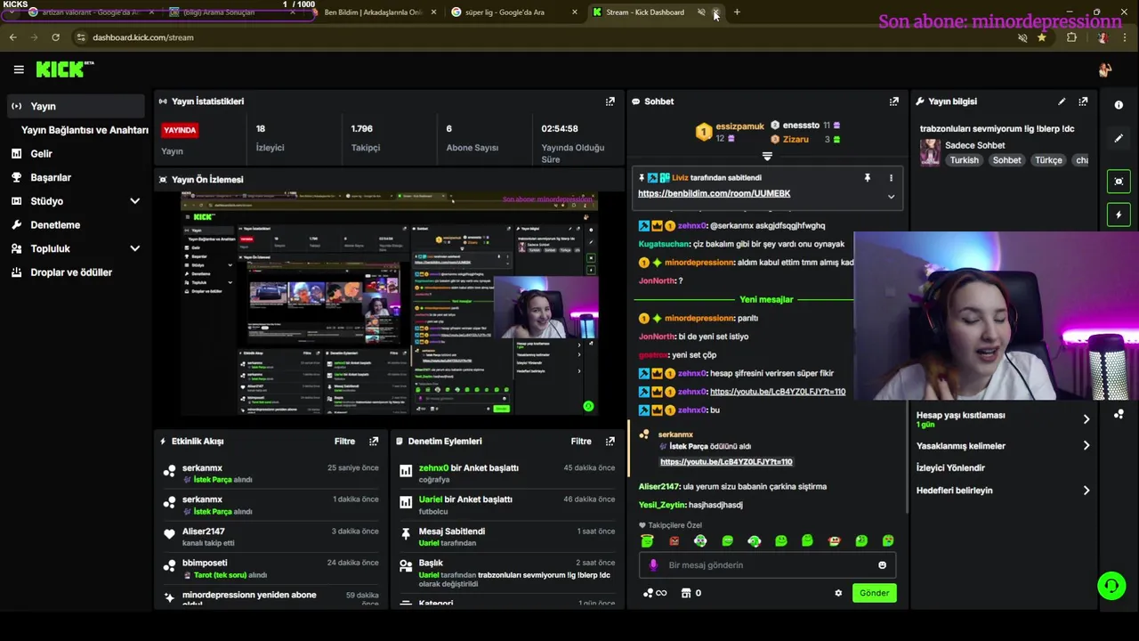Viewport: 1139px width, 641px height.
Task: Open a new browser tab
Action: tap(737, 12)
